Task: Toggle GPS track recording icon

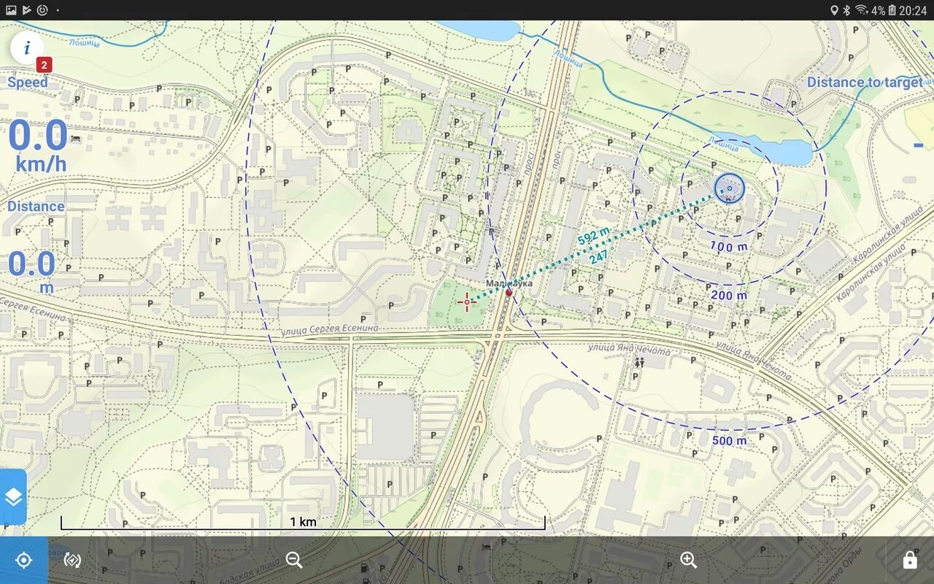Action: coord(72,560)
